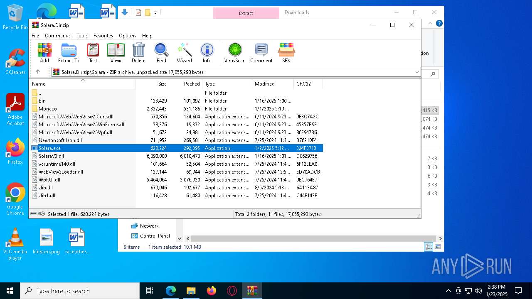
Task: Select vcruntime140.dll file
Action: tap(177, 164)
